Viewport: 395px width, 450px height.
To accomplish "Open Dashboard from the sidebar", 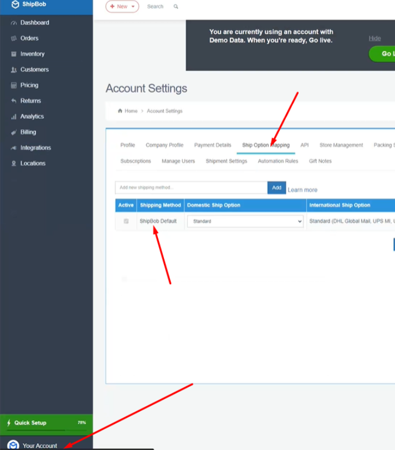I will point(35,23).
